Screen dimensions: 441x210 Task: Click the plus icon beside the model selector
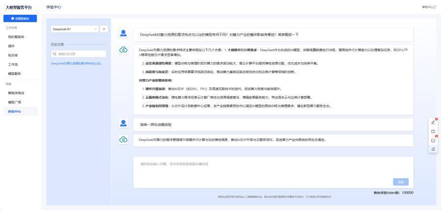click(104, 29)
